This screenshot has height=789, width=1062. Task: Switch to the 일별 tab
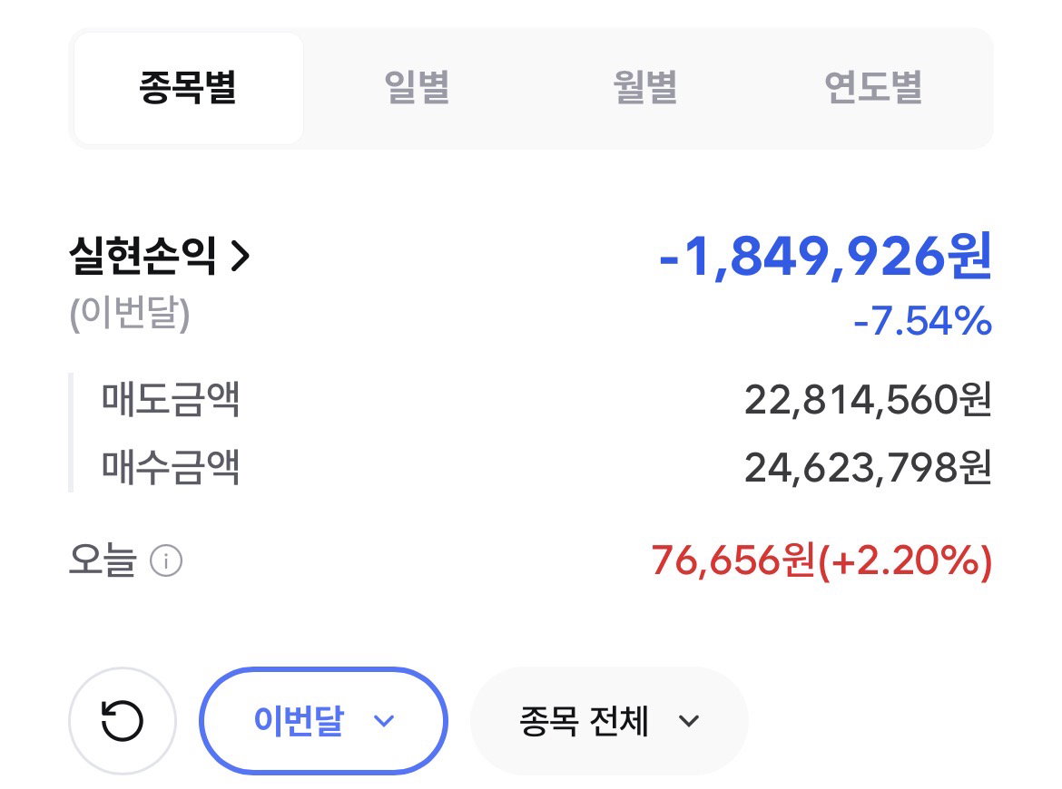(x=418, y=88)
